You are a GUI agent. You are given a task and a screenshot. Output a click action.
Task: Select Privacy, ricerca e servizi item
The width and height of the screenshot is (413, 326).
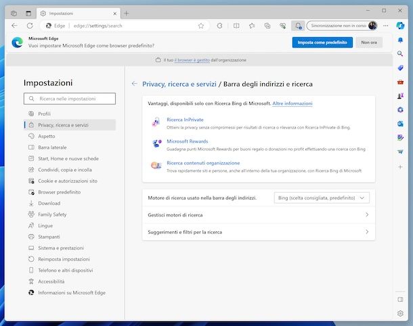tap(70, 125)
